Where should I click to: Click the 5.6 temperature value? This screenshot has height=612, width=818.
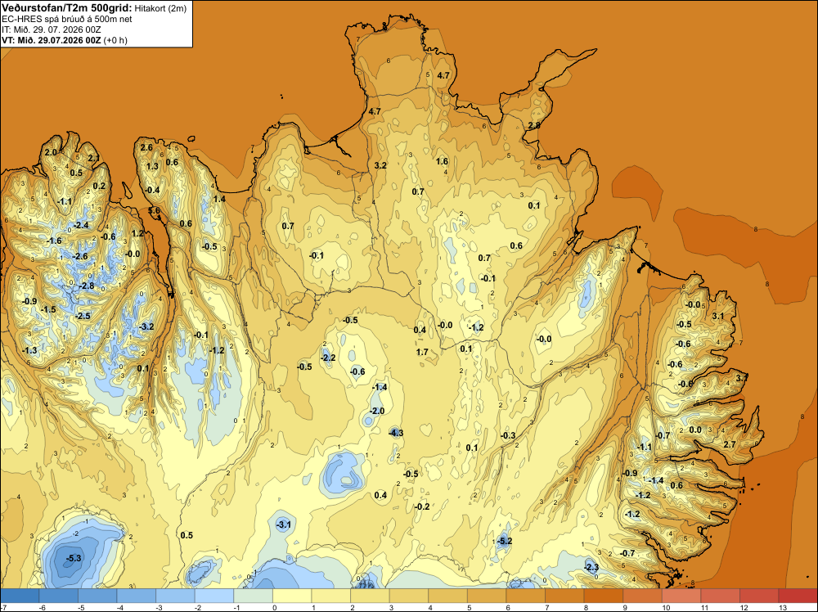(155, 210)
